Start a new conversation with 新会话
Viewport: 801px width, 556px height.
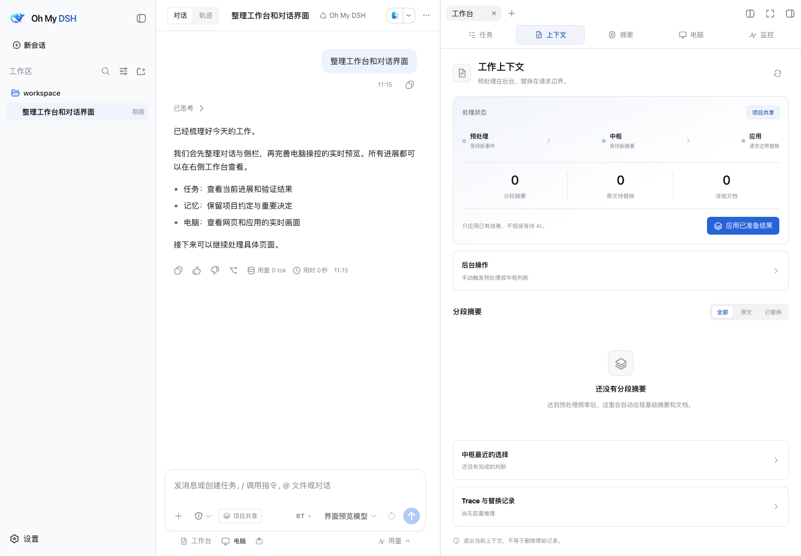pyautogui.click(x=29, y=45)
